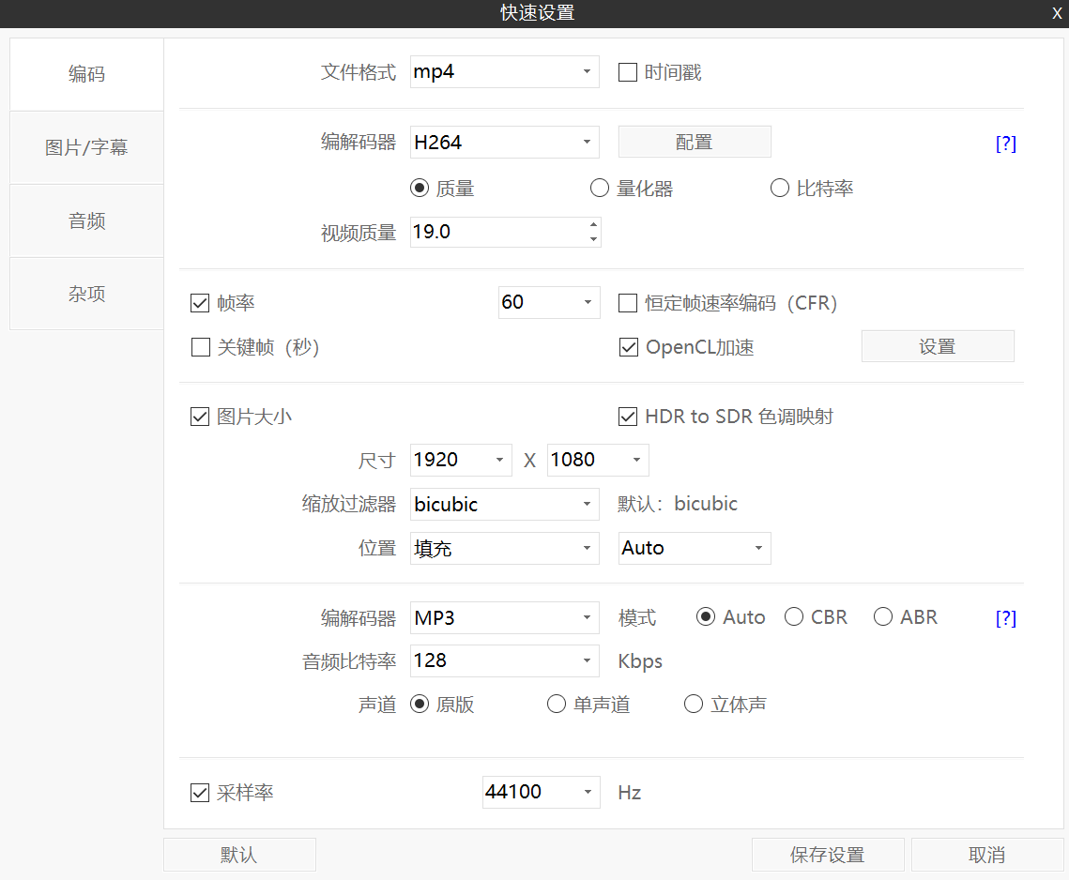The height and width of the screenshot is (880, 1069).
Task: Enable the 时间戳 timestamp checkbox
Action: click(628, 72)
